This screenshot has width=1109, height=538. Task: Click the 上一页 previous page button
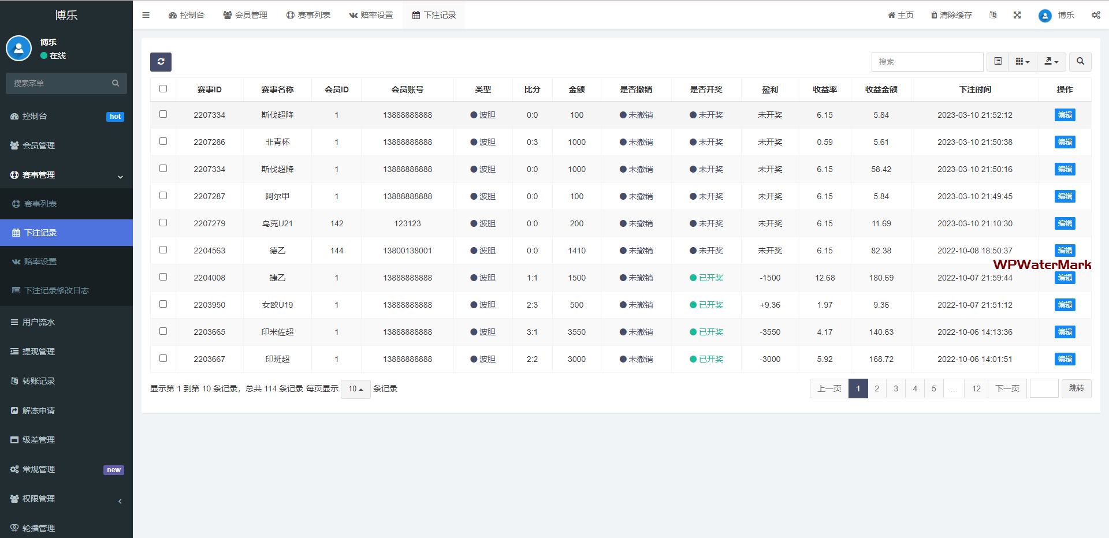coord(829,388)
